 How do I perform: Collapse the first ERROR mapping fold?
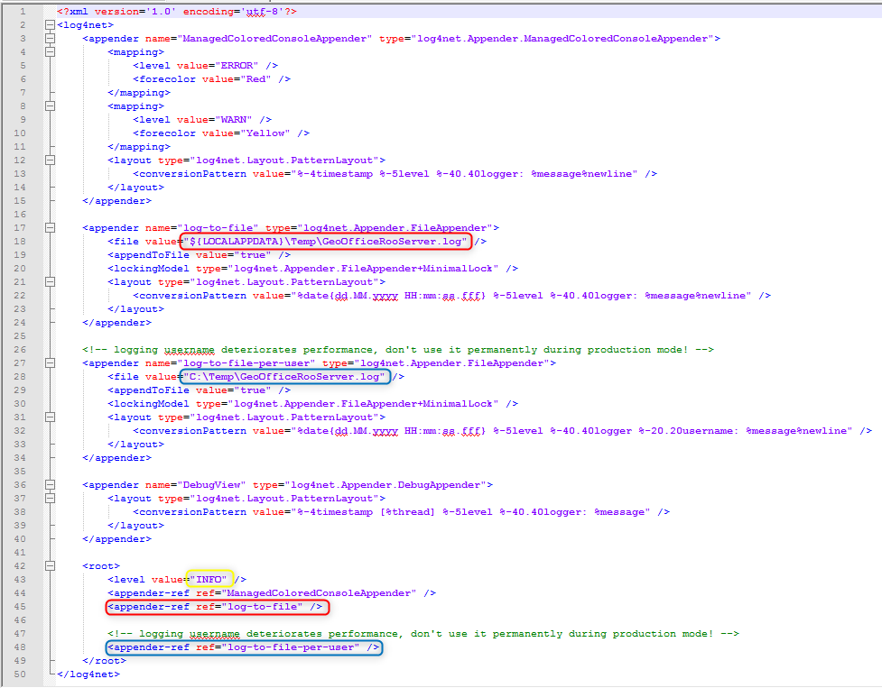(x=52, y=51)
